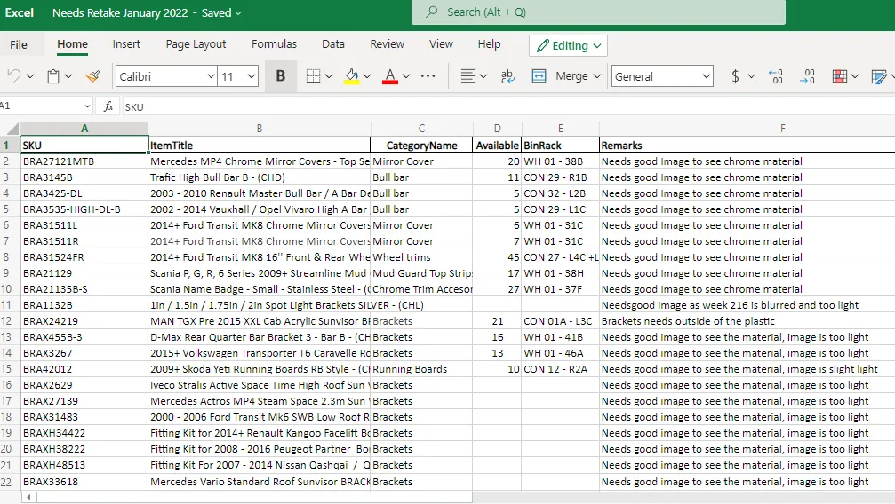
Task: Click the Borders icon
Action: [x=314, y=75]
